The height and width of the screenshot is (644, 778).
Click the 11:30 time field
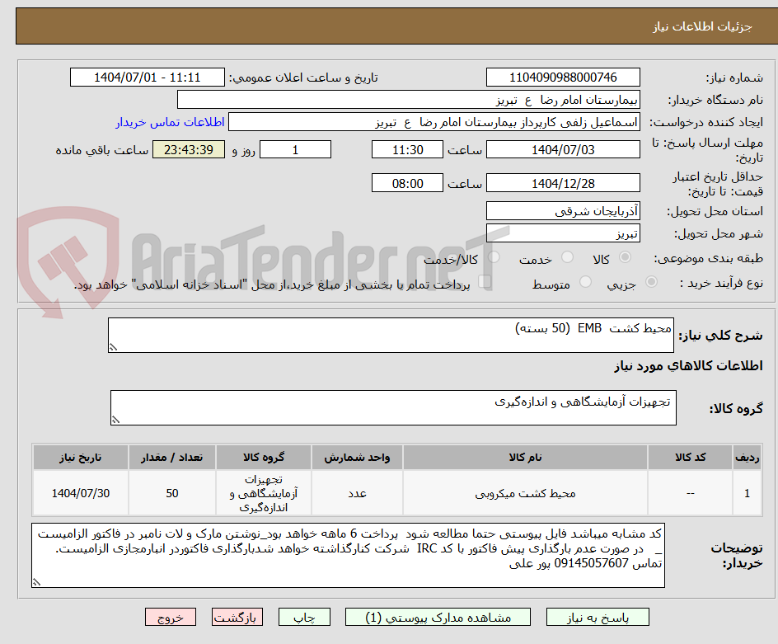pyautogui.click(x=406, y=149)
